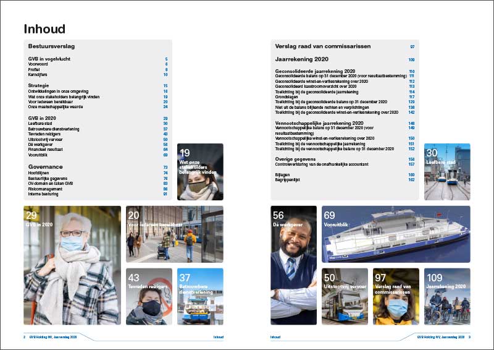The image size is (494, 350).
Task: Select the 'Tevreden reizigers' thumbnail
Action: 149,296
